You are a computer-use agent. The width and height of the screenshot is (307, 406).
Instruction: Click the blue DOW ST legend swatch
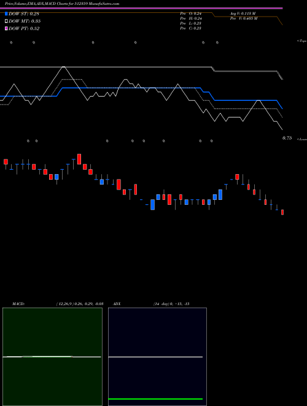pyautogui.click(x=6, y=14)
